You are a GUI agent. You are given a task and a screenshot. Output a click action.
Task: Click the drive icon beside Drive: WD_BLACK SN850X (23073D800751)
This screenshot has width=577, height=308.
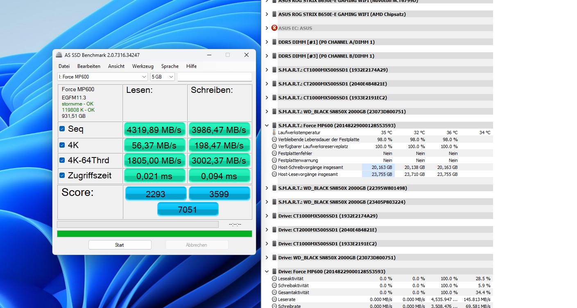tap(274, 257)
